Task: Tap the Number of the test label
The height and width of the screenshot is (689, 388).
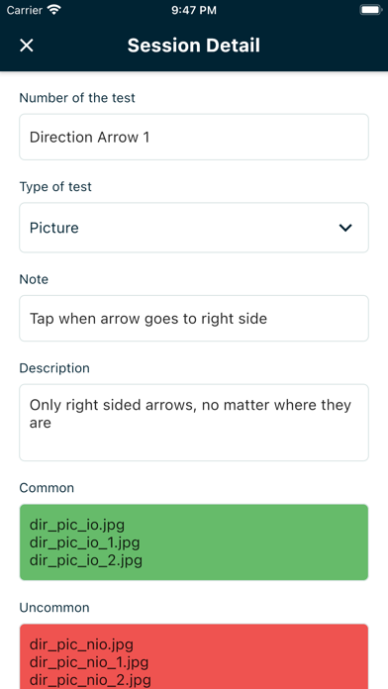Action: coord(77,98)
